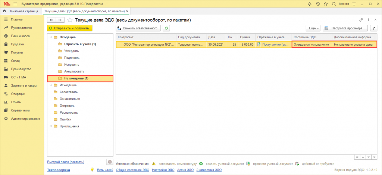The width and height of the screenshot is (382, 175).
Task: Open Справочники section in sidebar
Action: [x=20, y=110]
